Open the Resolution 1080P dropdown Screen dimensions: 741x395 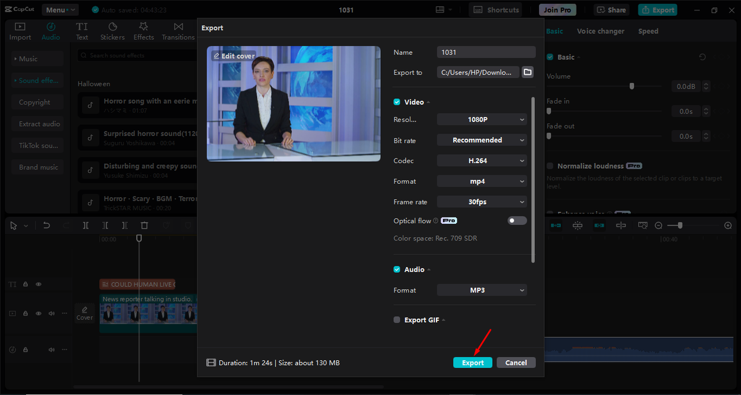482,120
